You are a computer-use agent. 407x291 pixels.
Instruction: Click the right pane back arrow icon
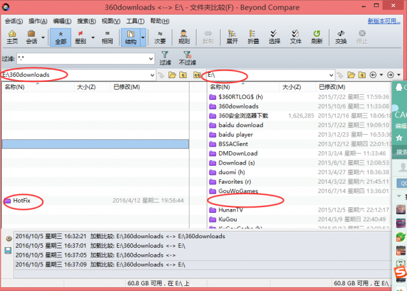point(373,75)
